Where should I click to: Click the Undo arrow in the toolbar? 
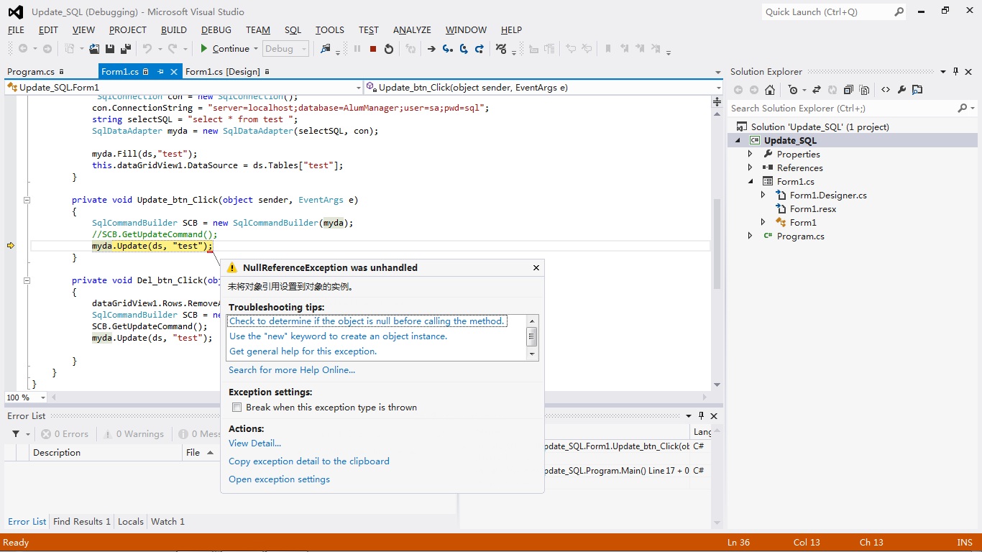click(x=147, y=49)
